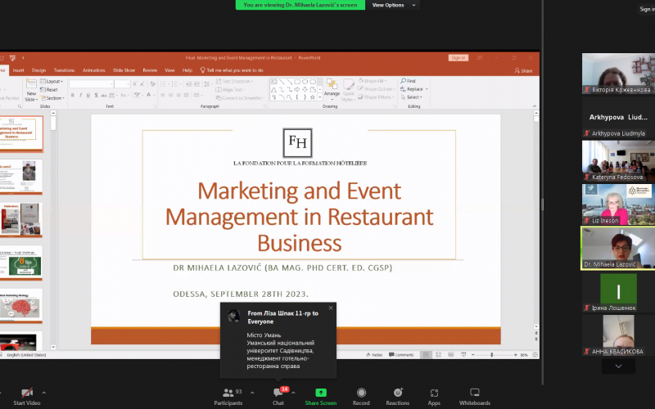Viewport: 655px width, 409px height.
Task: Select the star shape in gallery
Action: (313, 97)
